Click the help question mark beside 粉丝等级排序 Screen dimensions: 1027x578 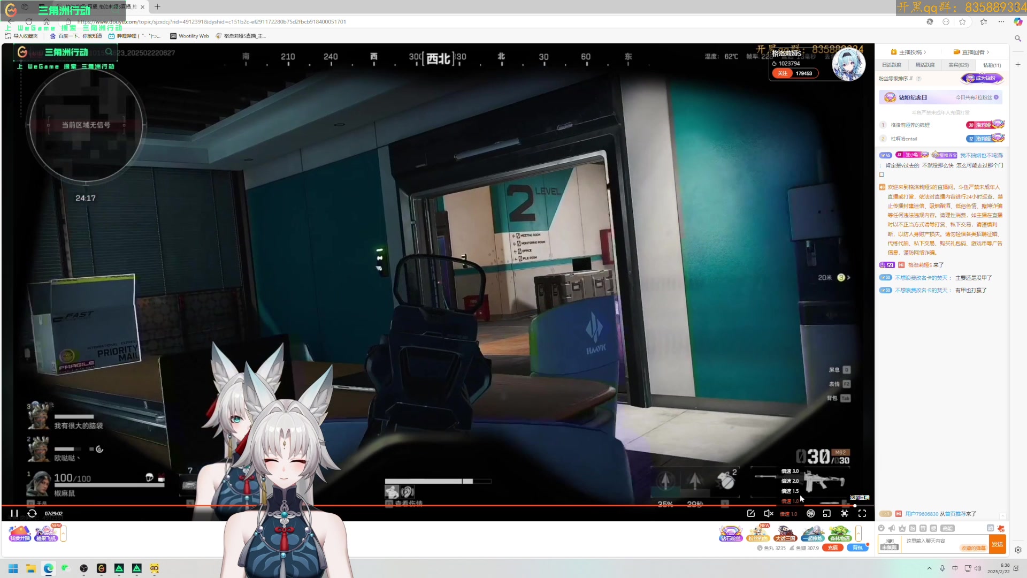click(x=918, y=79)
